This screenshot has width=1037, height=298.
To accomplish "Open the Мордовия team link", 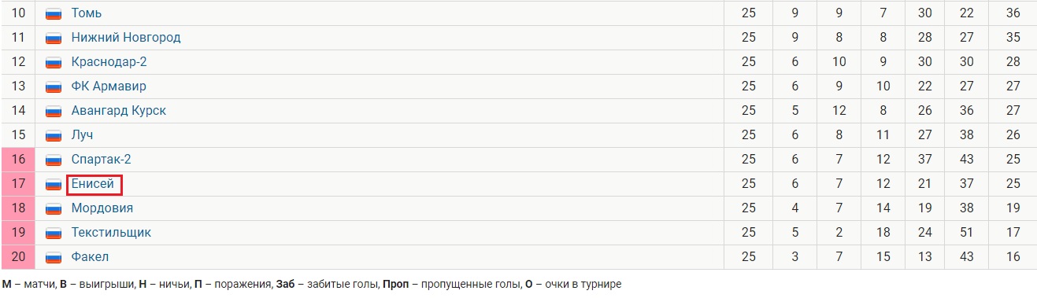I will pos(102,208).
